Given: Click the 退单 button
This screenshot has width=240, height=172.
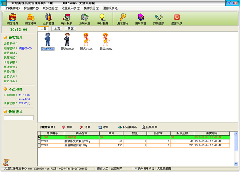Looking at the screenshot, I should 84,127.
